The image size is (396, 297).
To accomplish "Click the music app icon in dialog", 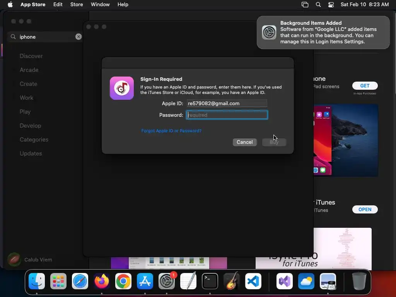I will click(x=122, y=88).
